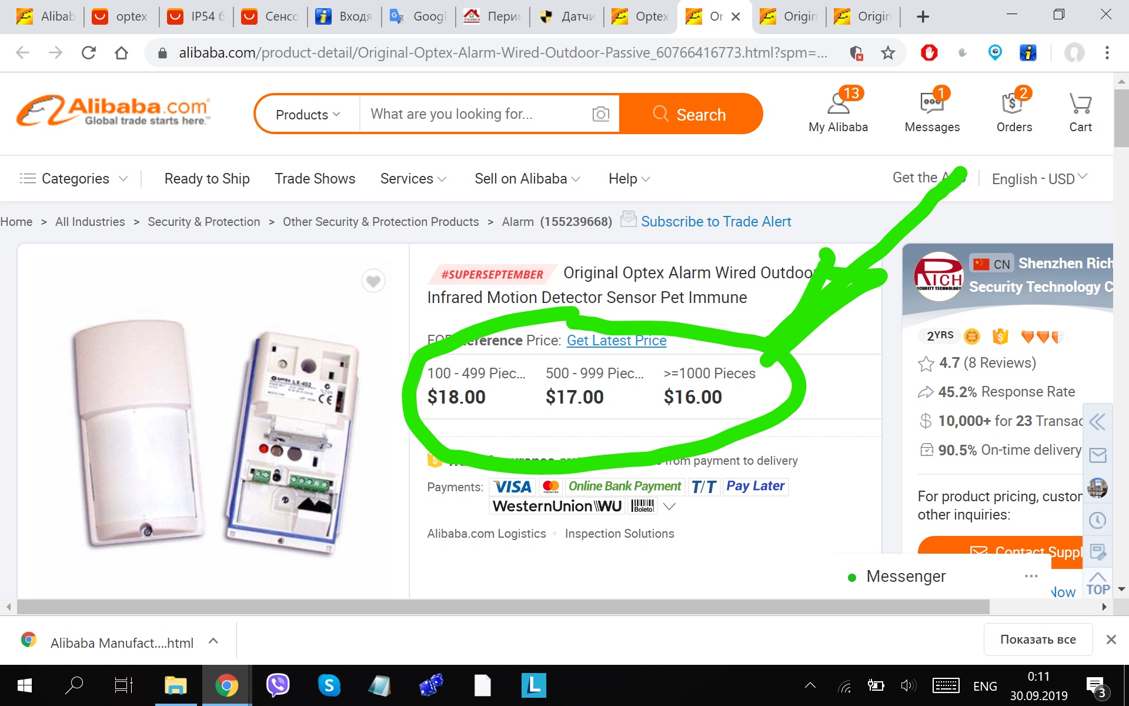Open My Alibaba account icon
This screenshot has width=1129, height=706.
[x=838, y=111]
